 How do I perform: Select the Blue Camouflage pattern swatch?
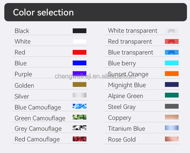coord(80,106)
